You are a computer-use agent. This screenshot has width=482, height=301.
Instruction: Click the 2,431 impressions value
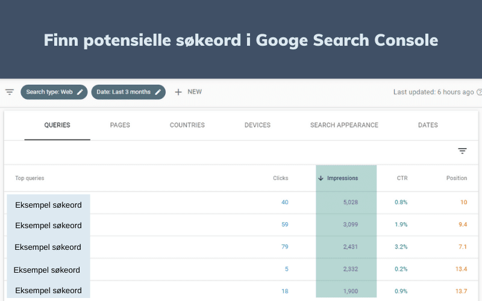coord(351,247)
